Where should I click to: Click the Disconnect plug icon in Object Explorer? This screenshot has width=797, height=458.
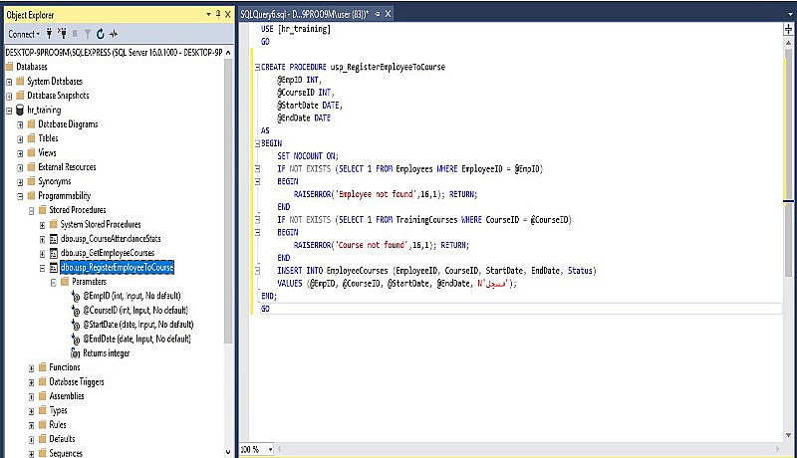[62, 34]
